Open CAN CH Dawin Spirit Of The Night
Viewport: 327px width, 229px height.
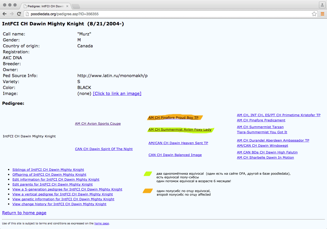[x=104, y=149]
